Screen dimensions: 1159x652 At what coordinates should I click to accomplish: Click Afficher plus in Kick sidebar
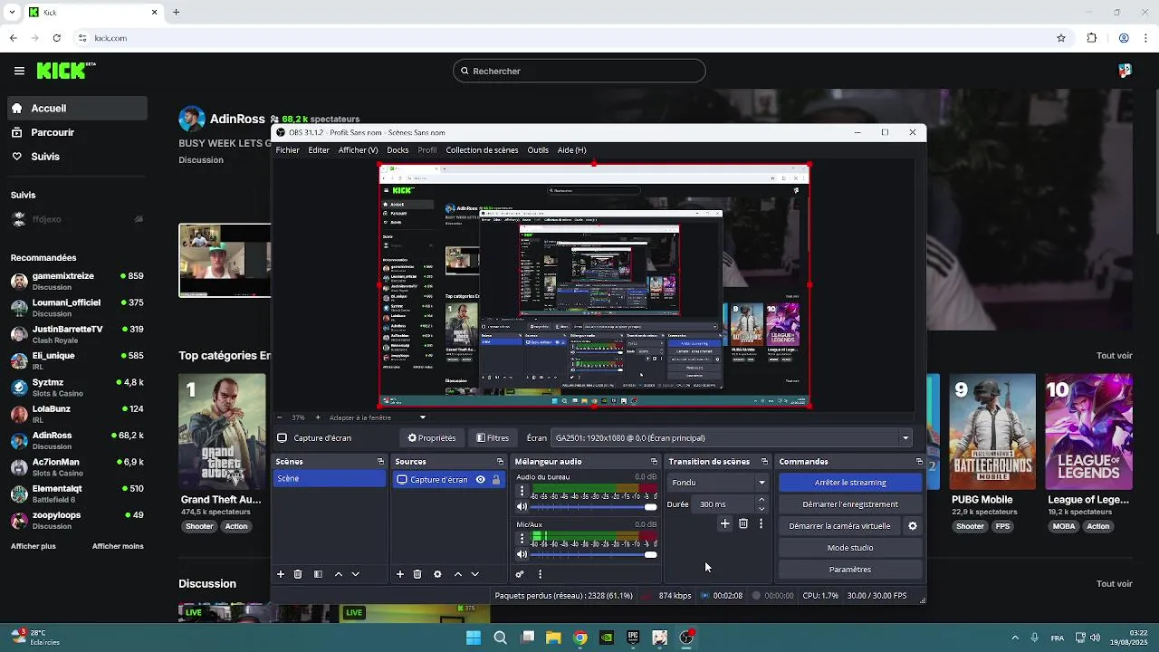(x=34, y=546)
